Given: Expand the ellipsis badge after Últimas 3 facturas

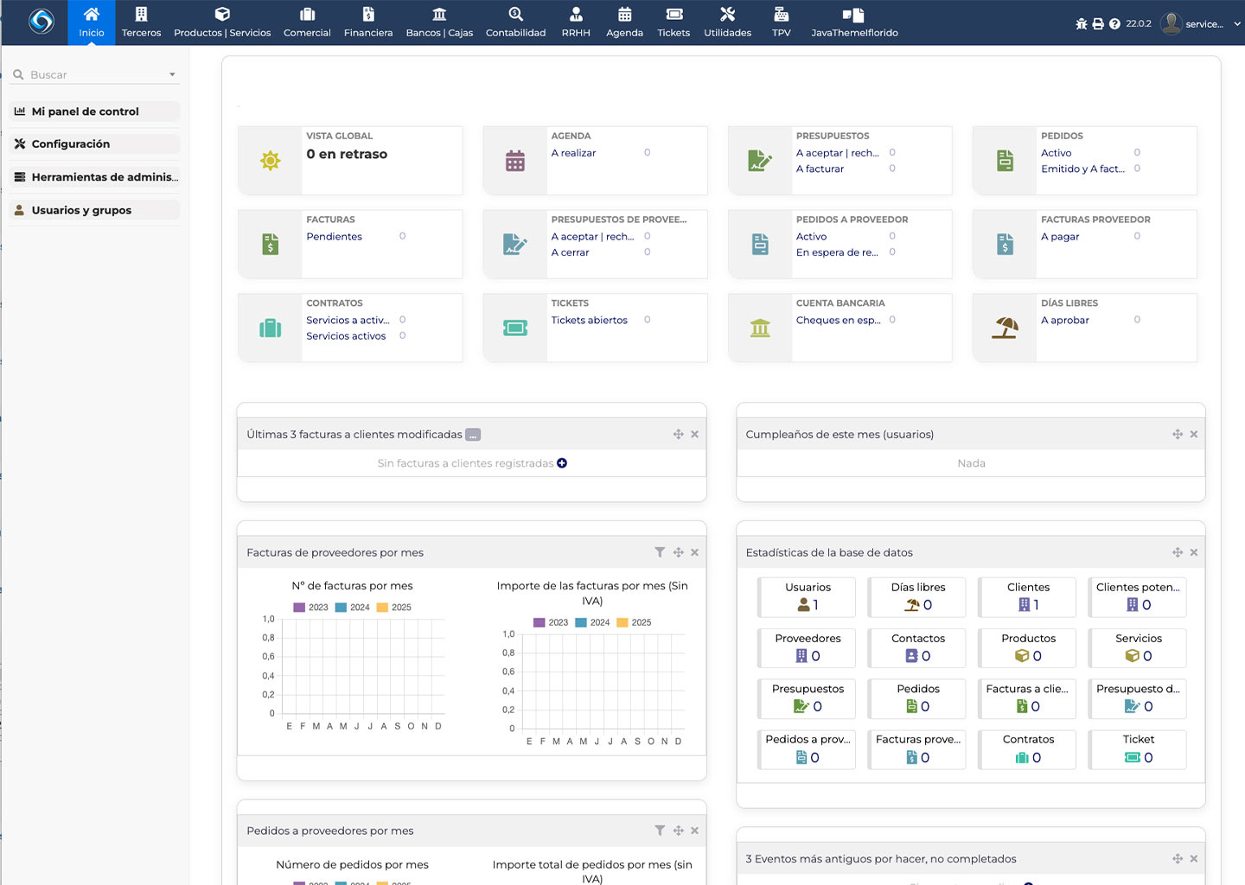Looking at the screenshot, I should 473,435.
